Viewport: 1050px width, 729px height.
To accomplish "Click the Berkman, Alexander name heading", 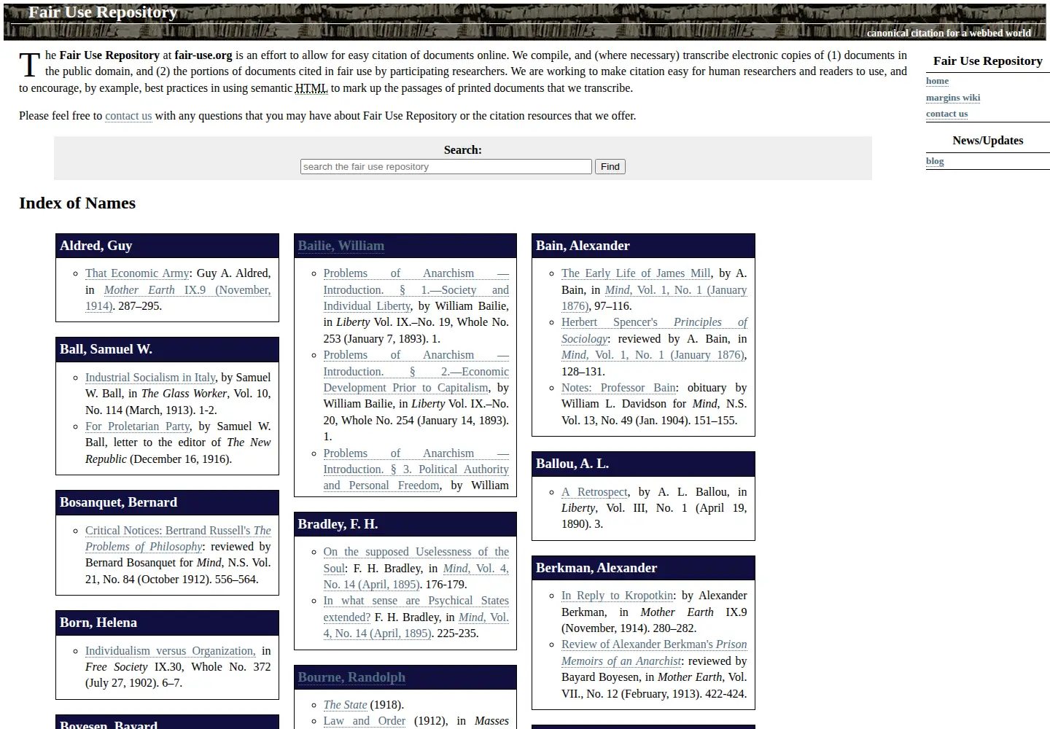I will [x=596, y=568].
